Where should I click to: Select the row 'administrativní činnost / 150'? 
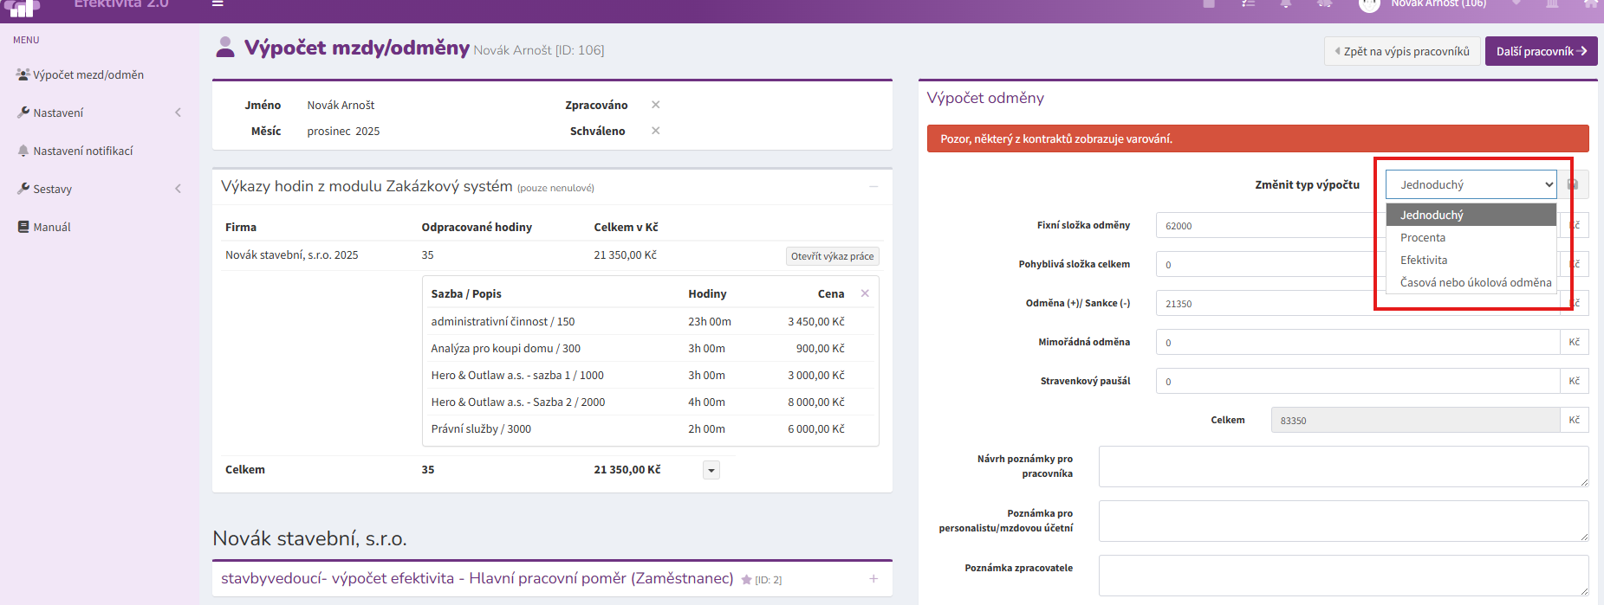click(x=650, y=321)
